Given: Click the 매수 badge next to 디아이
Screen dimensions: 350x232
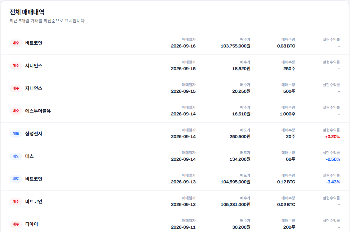Looking at the screenshot, I should 16,224.
